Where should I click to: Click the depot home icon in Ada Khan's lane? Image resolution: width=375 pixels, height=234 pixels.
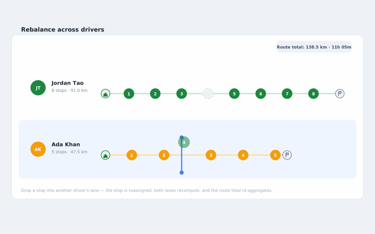click(105, 155)
